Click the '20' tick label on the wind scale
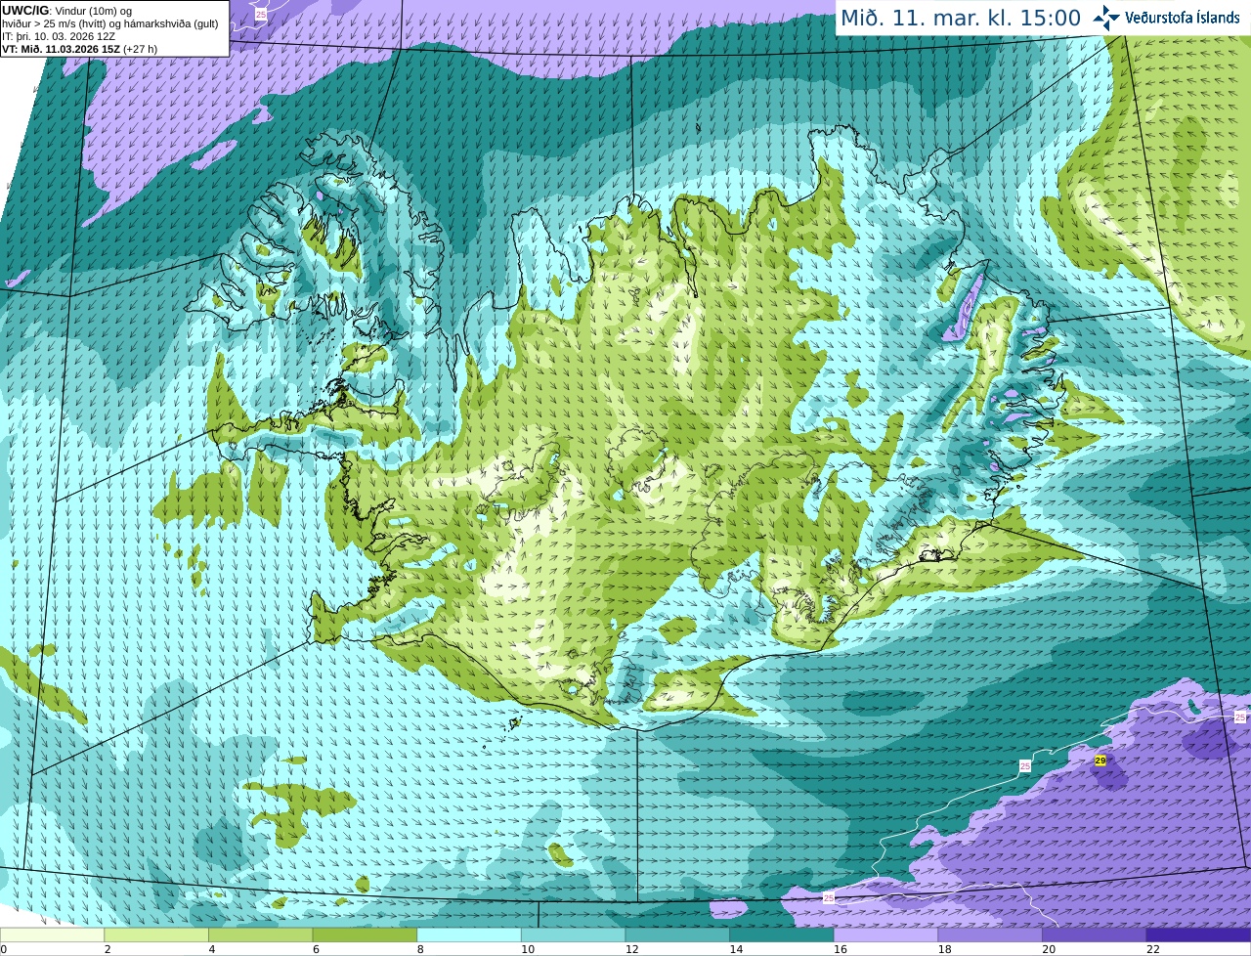 tap(1049, 949)
